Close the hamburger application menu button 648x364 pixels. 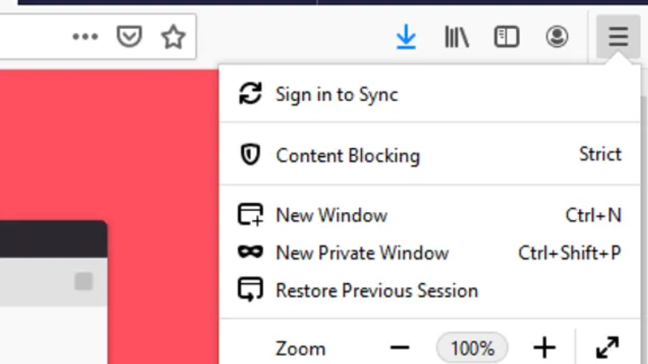coord(618,37)
